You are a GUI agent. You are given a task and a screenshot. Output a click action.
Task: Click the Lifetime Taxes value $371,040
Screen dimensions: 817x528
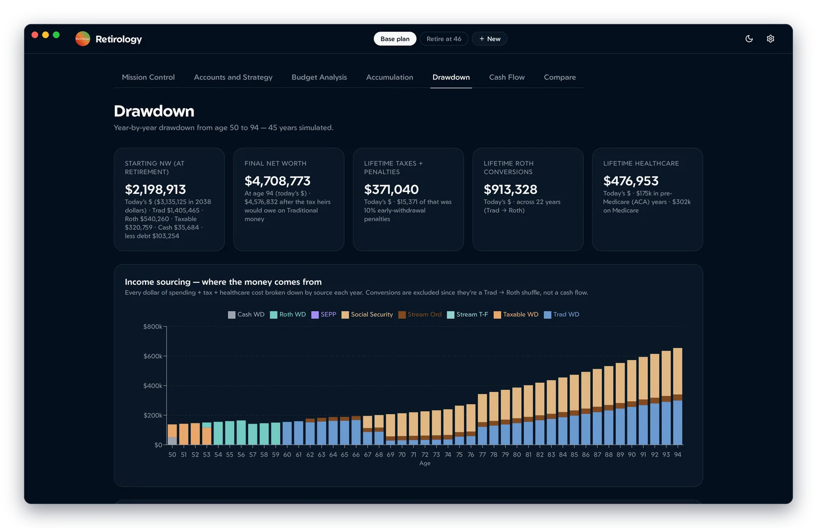click(391, 189)
